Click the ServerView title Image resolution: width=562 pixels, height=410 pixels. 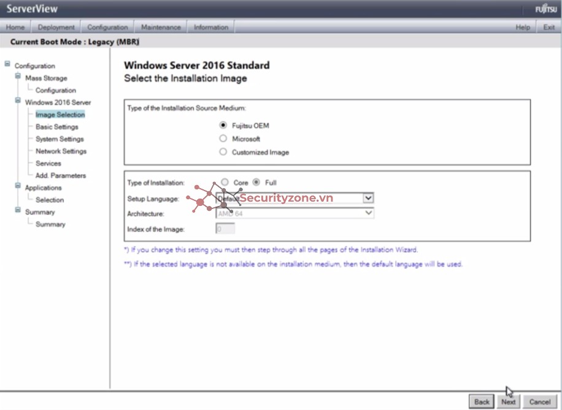pos(32,9)
